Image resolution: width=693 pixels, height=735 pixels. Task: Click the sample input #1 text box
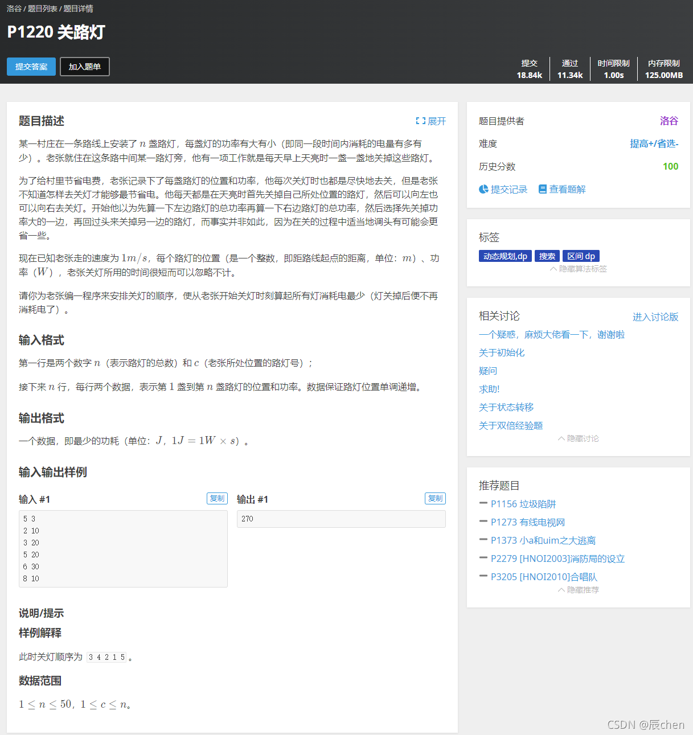(123, 549)
